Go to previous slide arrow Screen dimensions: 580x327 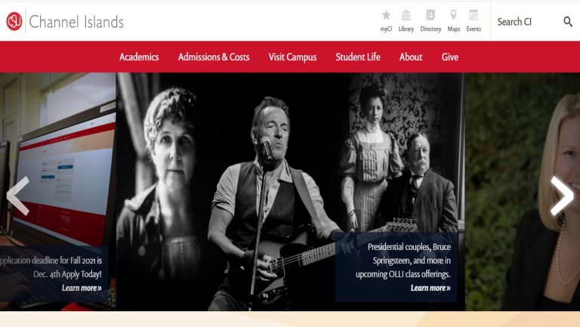coord(18,196)
